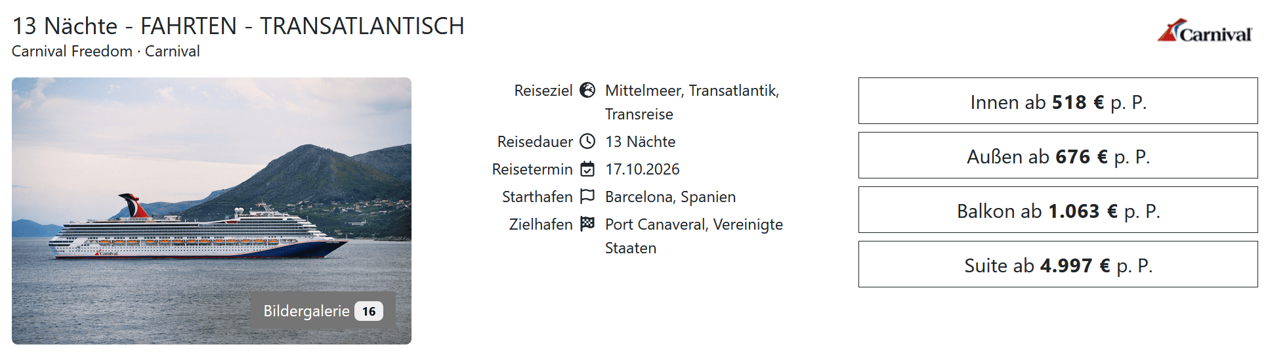Click the checkered flag icon beside Zielhafen
This screenshot has height=355, width=1268.
click(587, 224)
